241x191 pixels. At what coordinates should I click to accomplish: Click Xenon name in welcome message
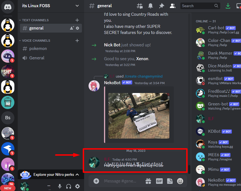click(142, 59)
